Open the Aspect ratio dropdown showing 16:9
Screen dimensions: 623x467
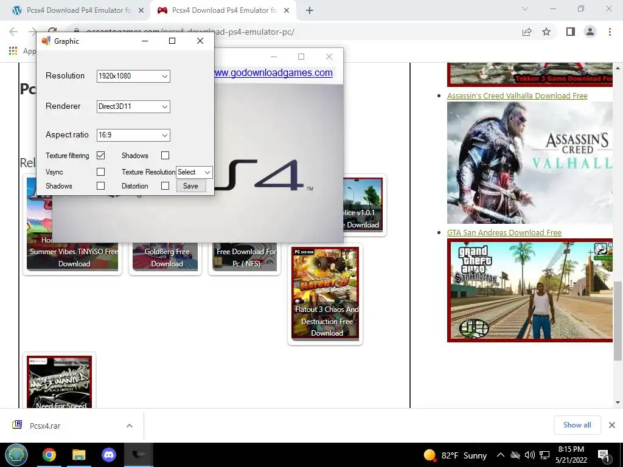(x=133, y=135)
